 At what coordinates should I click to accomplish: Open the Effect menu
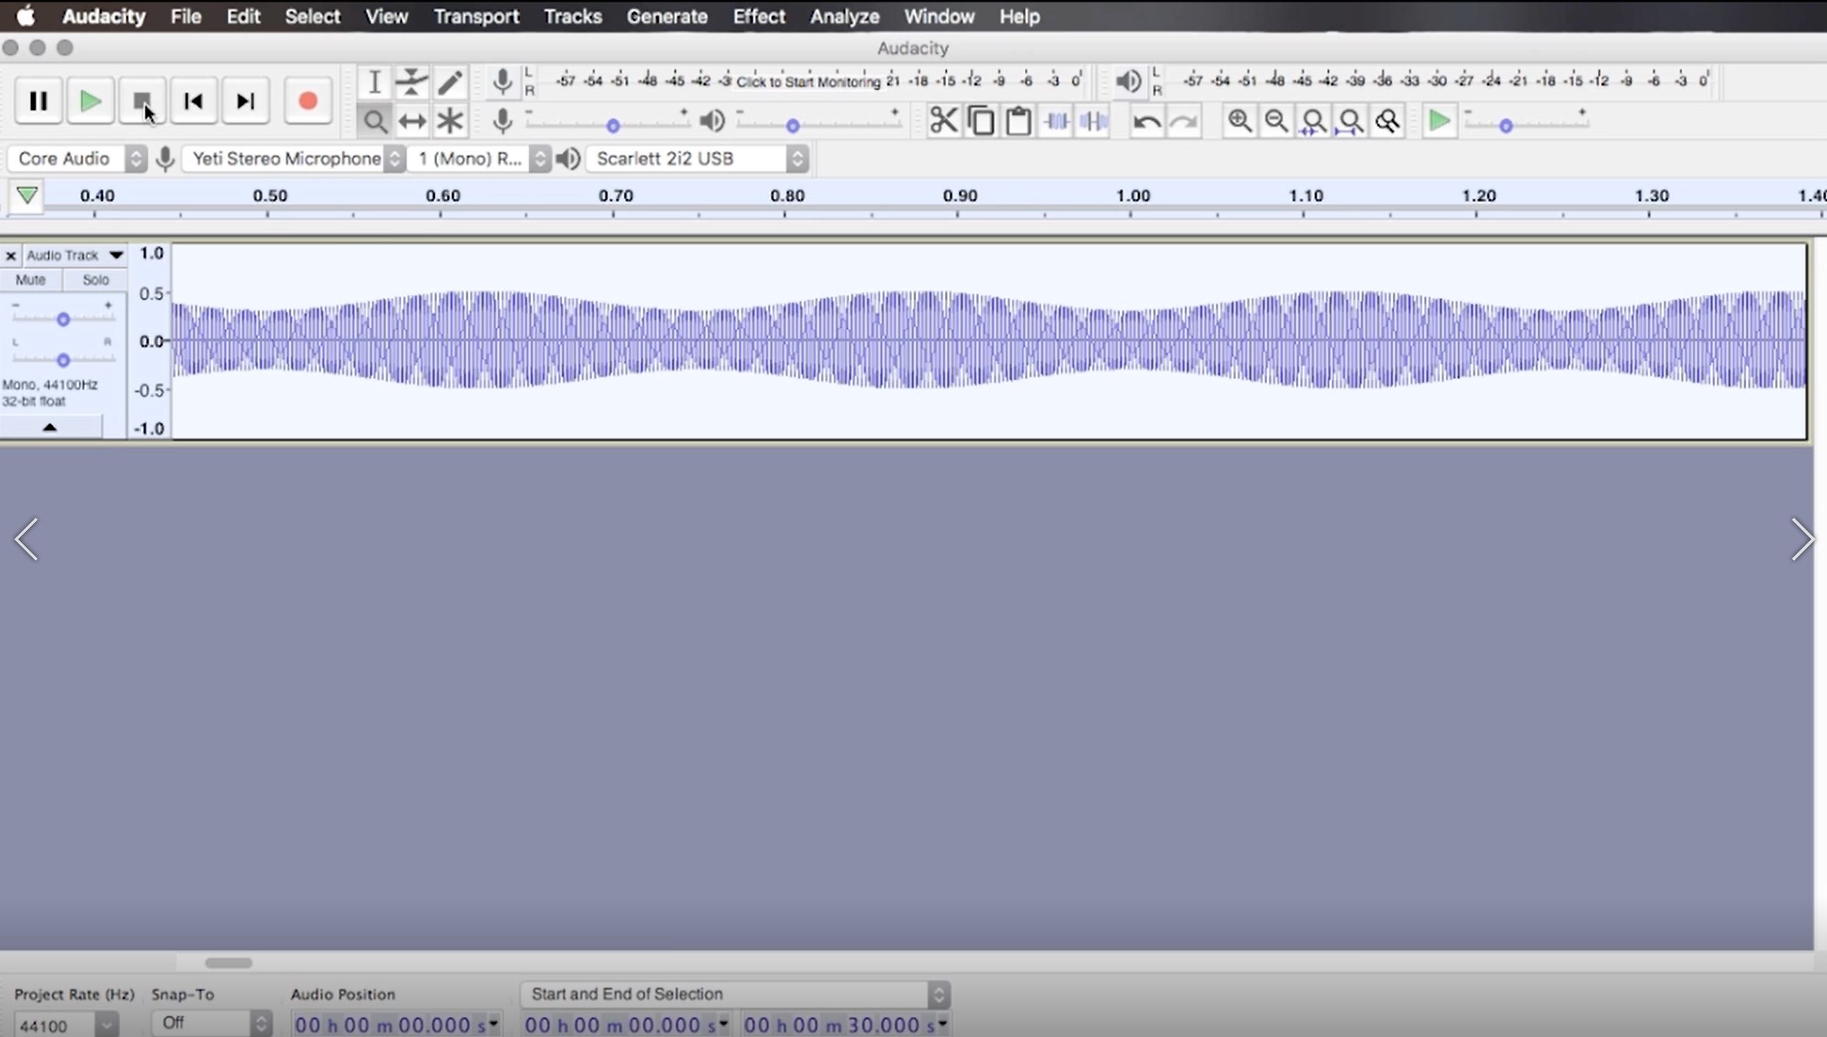point(759,16)
